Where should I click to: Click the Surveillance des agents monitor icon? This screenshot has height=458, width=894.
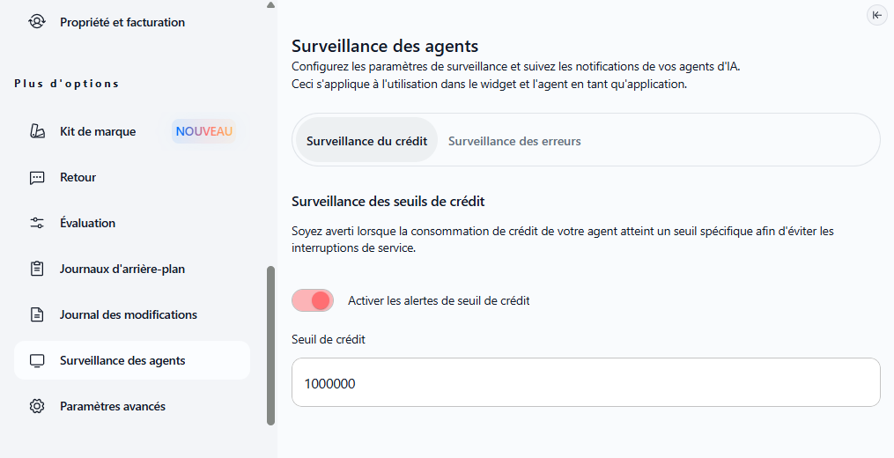pyautogui.click(x=37, y=360)
